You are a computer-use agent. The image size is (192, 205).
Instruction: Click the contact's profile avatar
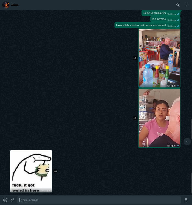(x=6, y=5)
